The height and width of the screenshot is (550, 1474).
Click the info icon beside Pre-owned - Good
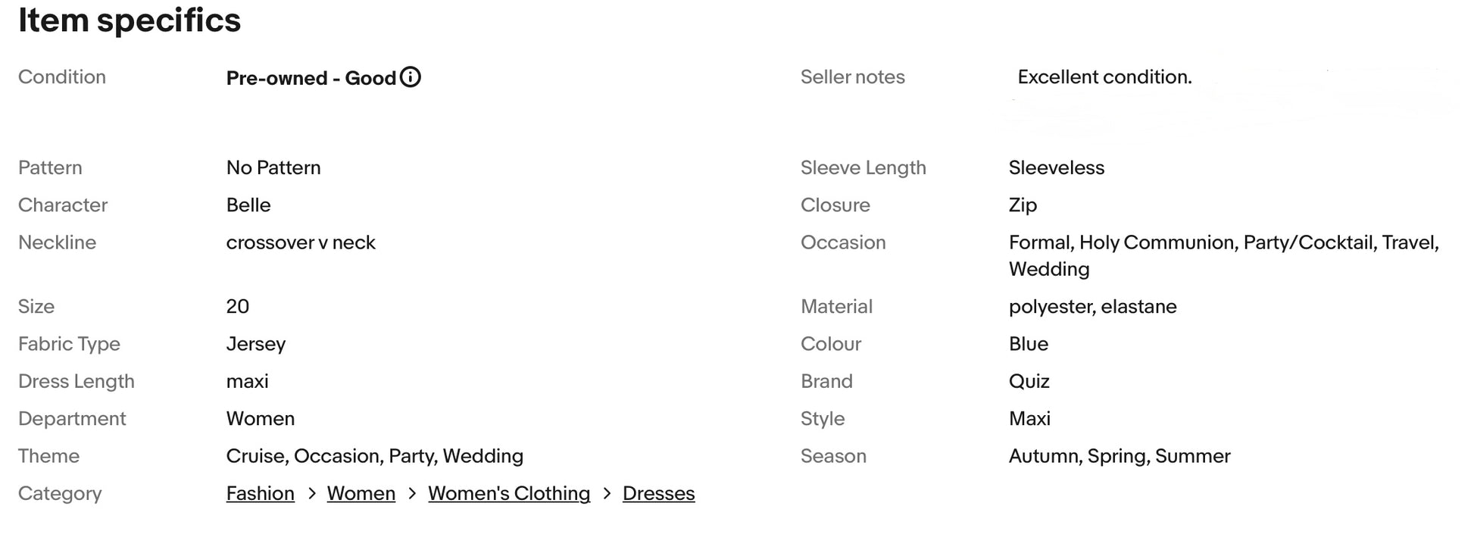point(411,77)
